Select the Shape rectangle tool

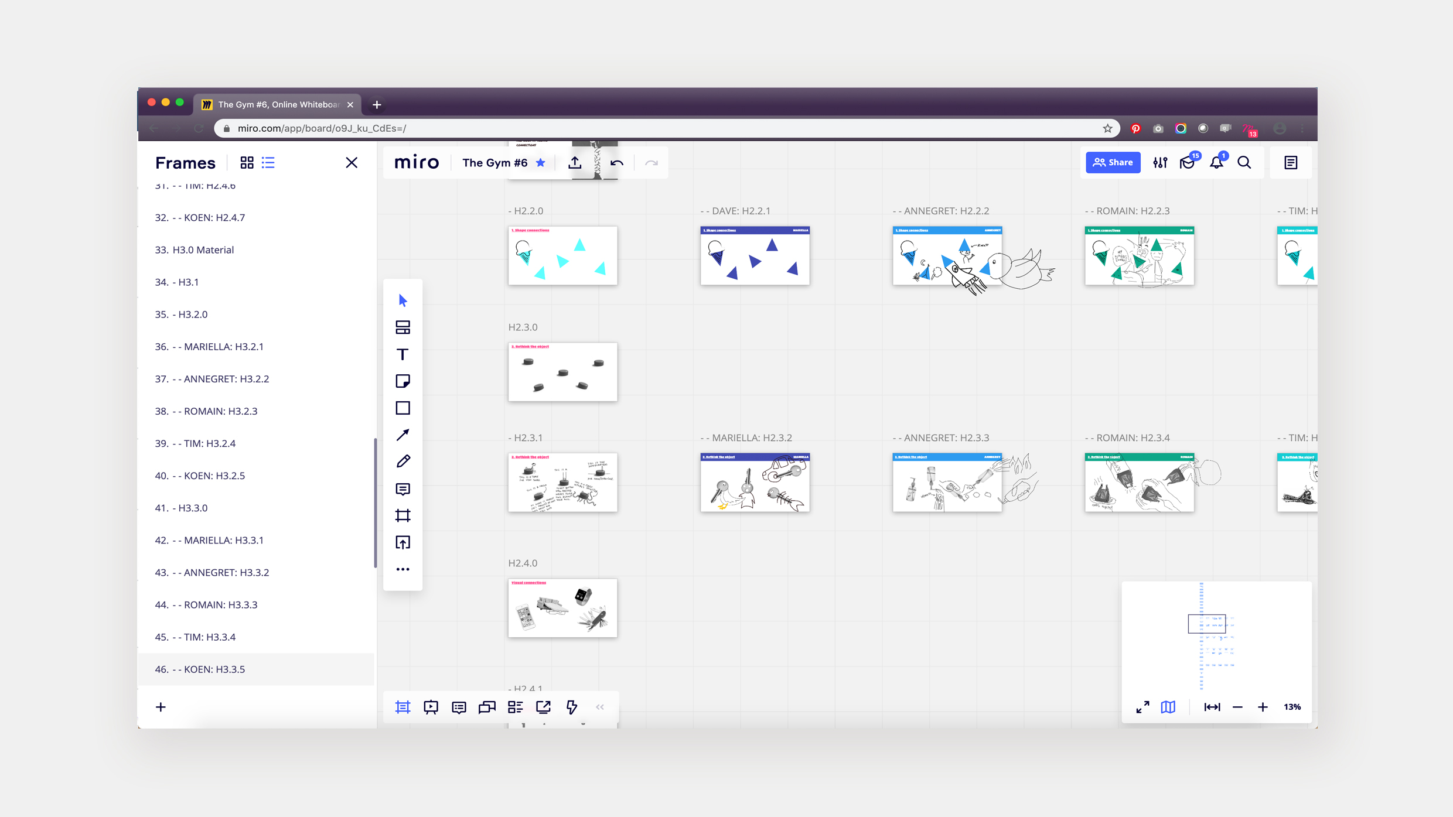click(403, 408)
